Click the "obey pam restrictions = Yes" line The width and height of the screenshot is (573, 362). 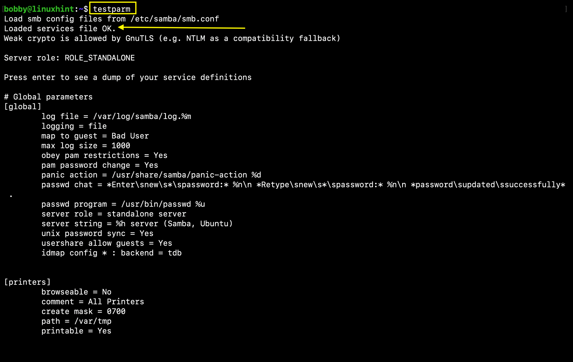(104, 155)
